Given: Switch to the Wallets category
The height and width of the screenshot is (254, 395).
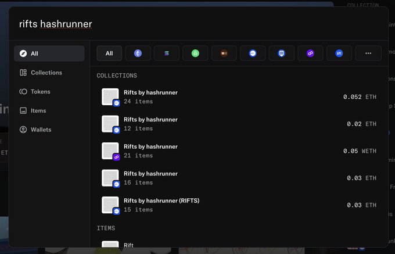Looking at the screenshot, I should (49, 130).
